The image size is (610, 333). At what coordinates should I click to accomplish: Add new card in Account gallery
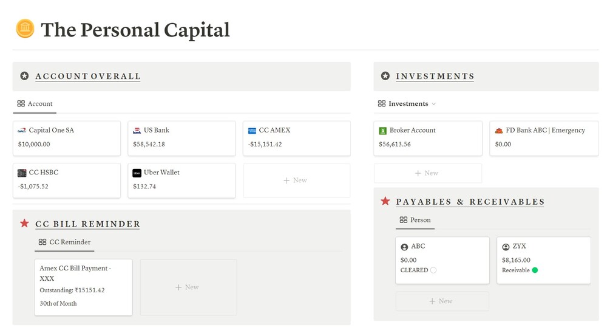click(x=296, y=180)
